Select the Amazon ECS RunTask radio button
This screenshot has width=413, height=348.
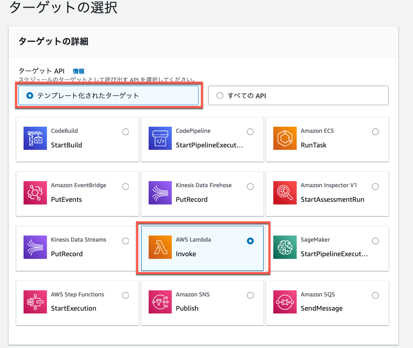[x=375, y=132]
